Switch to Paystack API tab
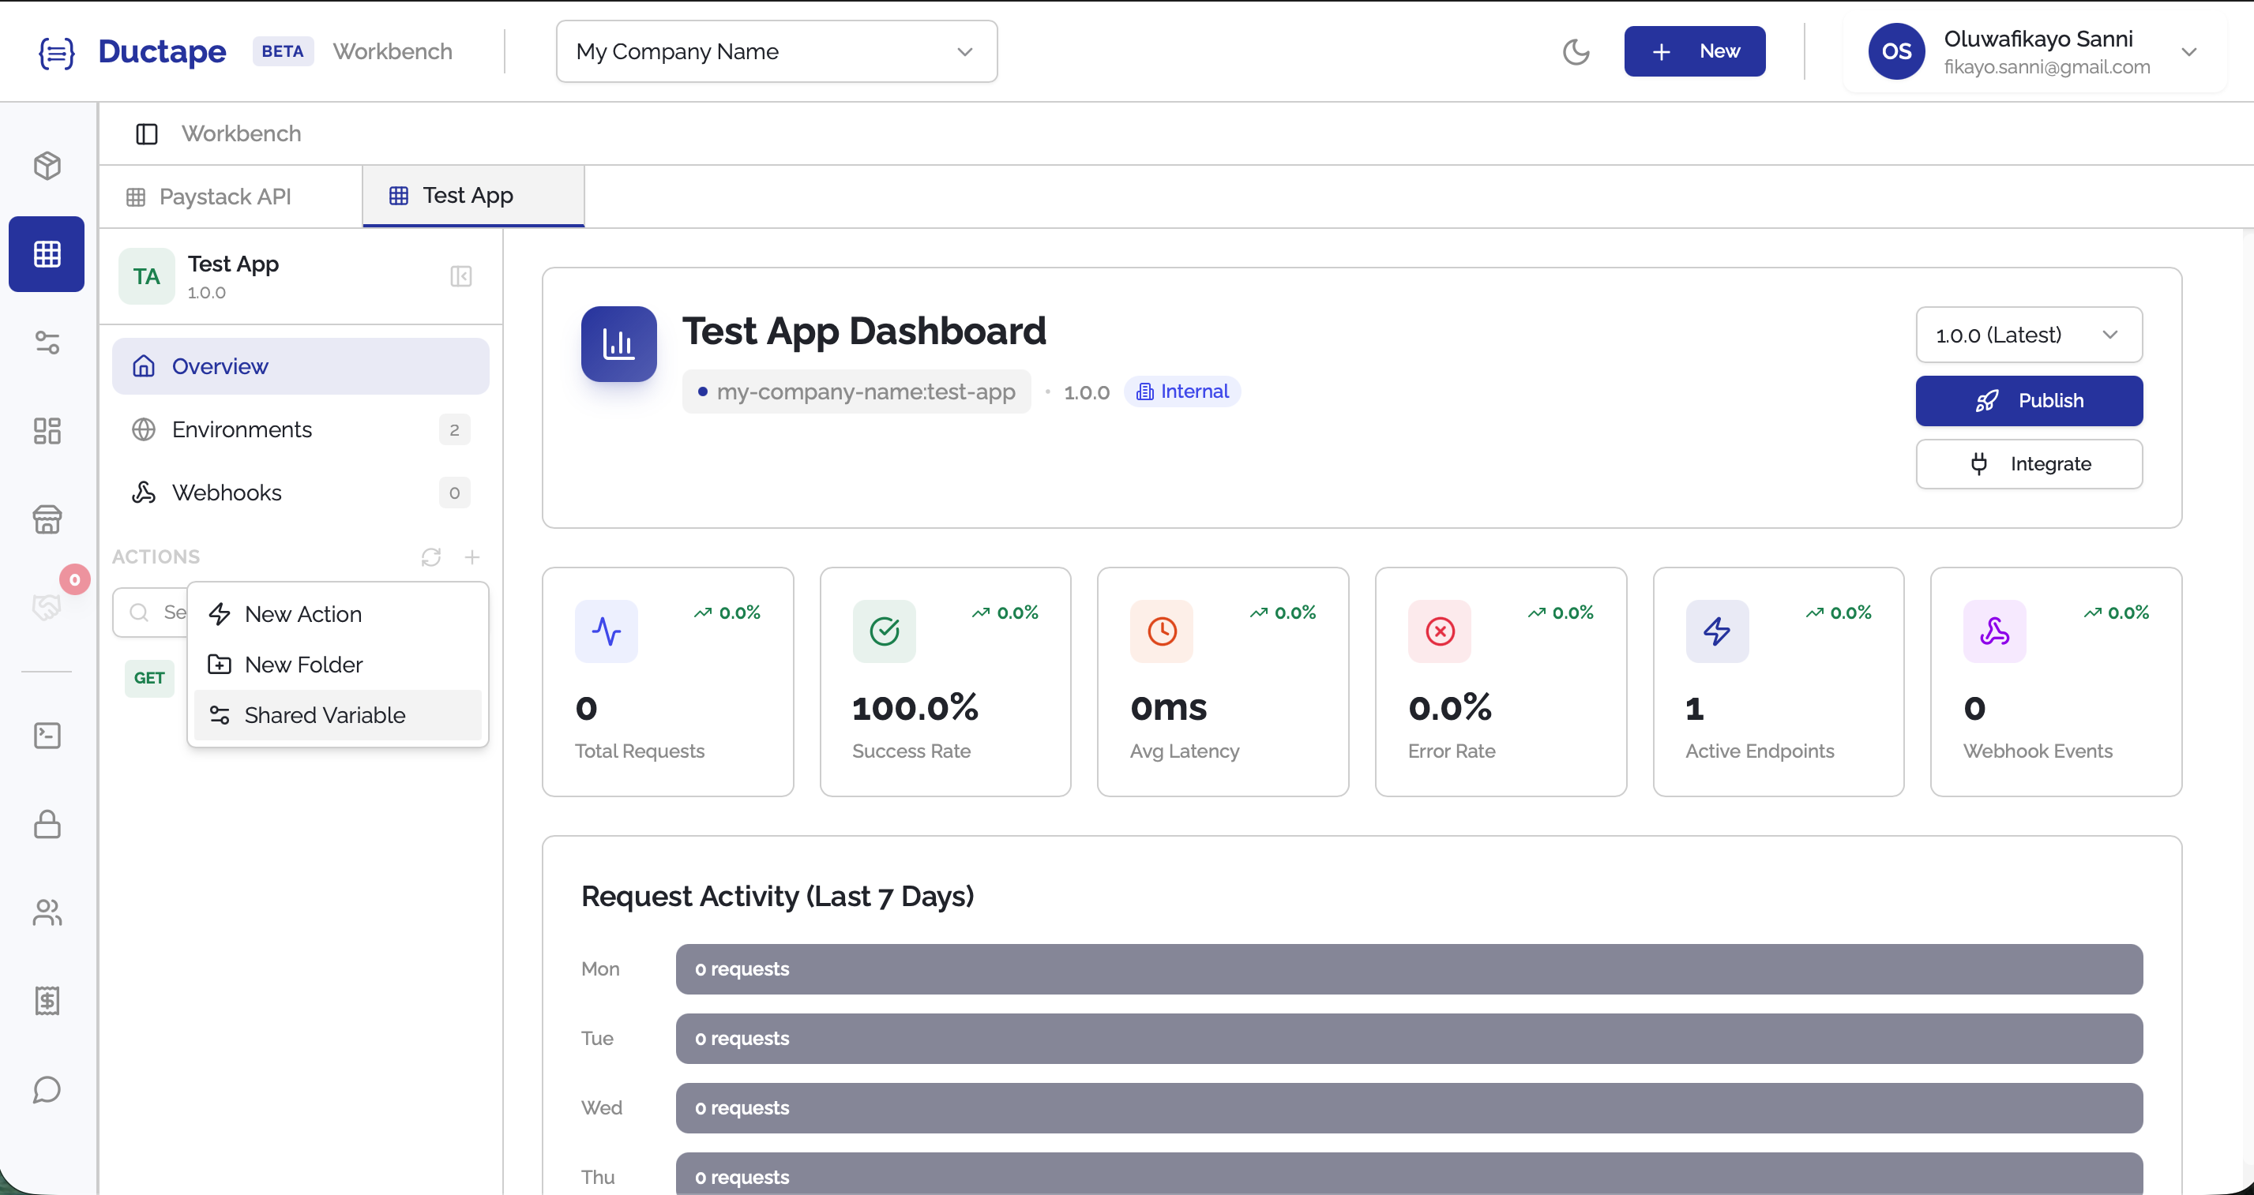This screenshot has height=1195, width=2254. coord(225,197)
